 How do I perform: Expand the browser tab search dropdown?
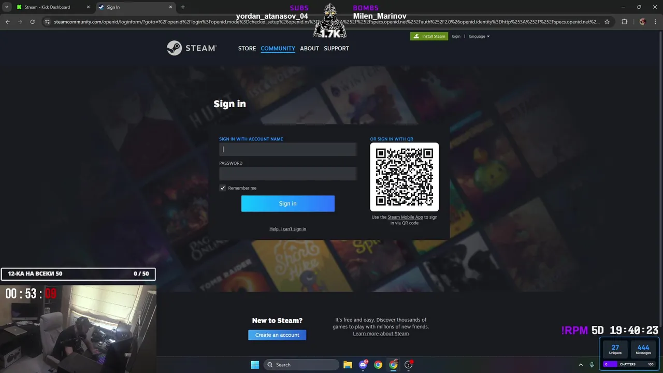tap(7, 7)
